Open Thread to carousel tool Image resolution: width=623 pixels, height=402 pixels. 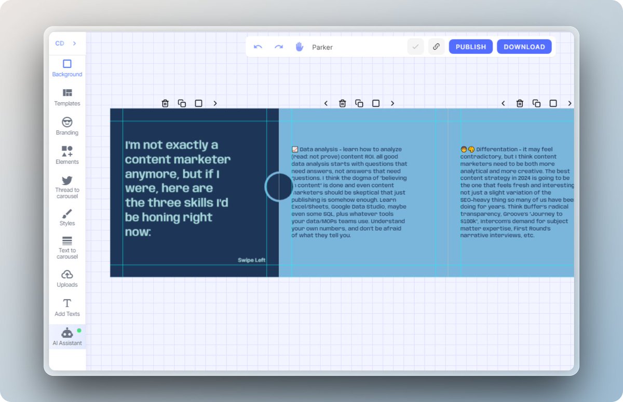coord(67,187)
